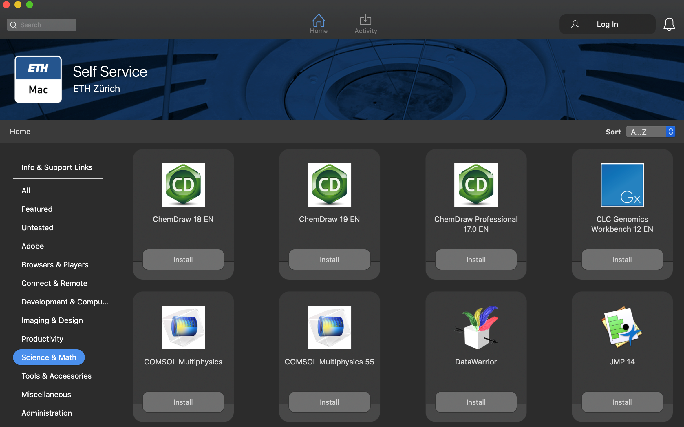Click Self Service heading text
Image resolution: width=684 pixels, height=427 pixels.
point(110,72)
